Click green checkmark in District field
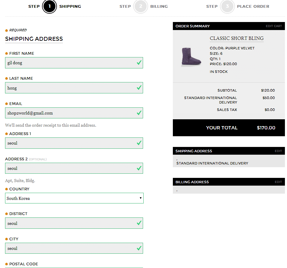 139,223
